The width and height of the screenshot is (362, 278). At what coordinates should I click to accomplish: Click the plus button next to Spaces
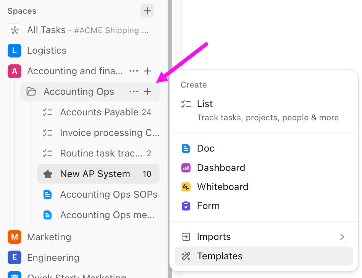(147, 11)
